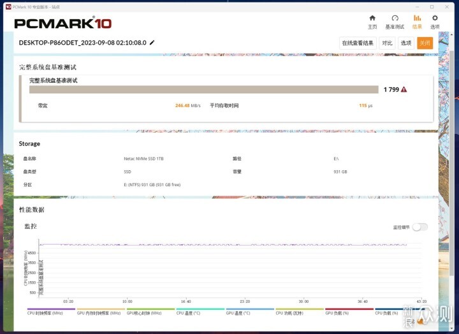Click the pencil icon to rename result
This screenshot has width=459, height=334.
click(152, 43)
